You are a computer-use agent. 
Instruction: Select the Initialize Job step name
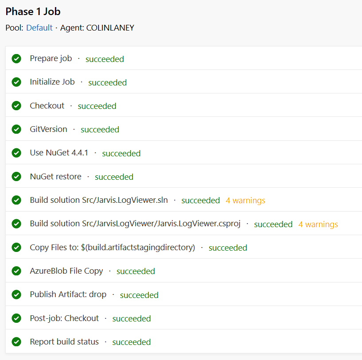click(52, 82)
